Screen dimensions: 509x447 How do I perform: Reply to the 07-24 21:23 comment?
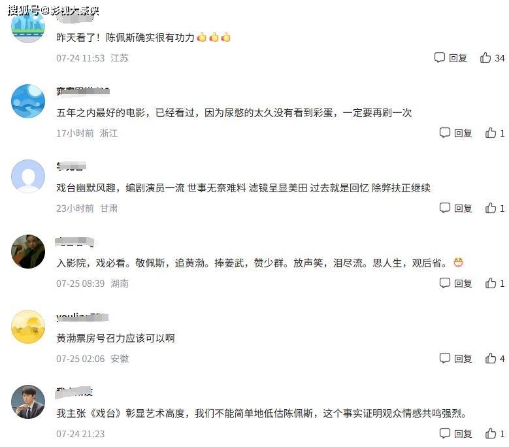[455, 433]
